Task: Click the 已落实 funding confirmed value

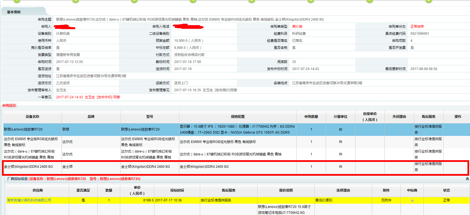Action: tap(297, 41)
